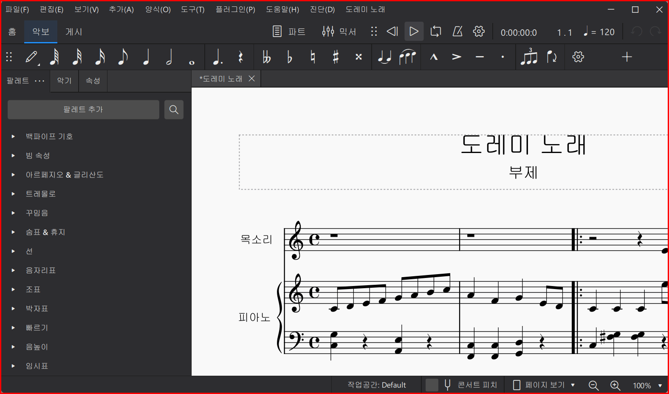Choose the 16th note duration

click(x=100, y=57)
